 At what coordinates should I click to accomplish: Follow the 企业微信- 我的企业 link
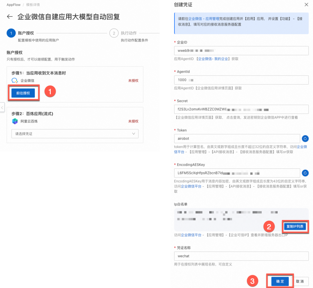[x=213, y=59]
